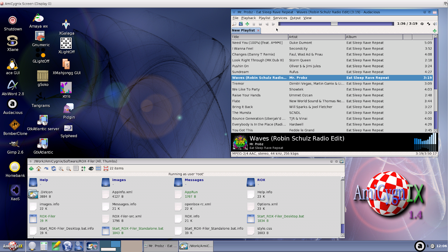Pause playback in Audacious
The width and height of the screenshot is (448, 252).
[x=254, y=24]
